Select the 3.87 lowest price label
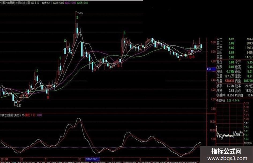 point(19,106)
